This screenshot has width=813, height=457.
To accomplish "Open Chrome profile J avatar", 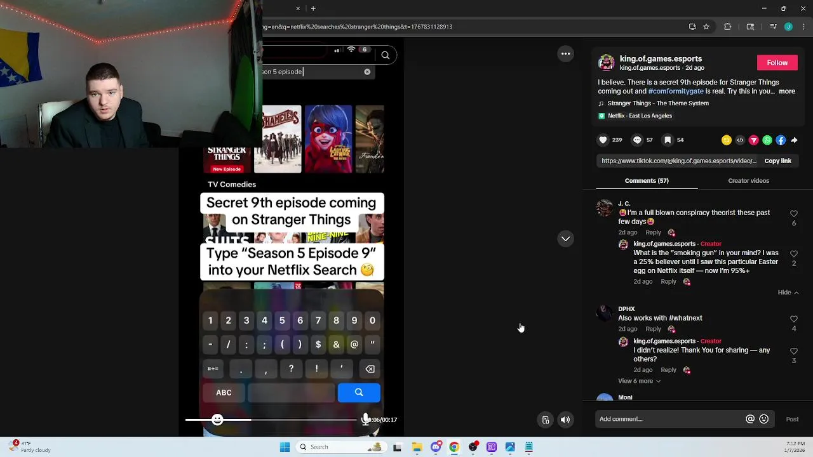I will (788, 27).
